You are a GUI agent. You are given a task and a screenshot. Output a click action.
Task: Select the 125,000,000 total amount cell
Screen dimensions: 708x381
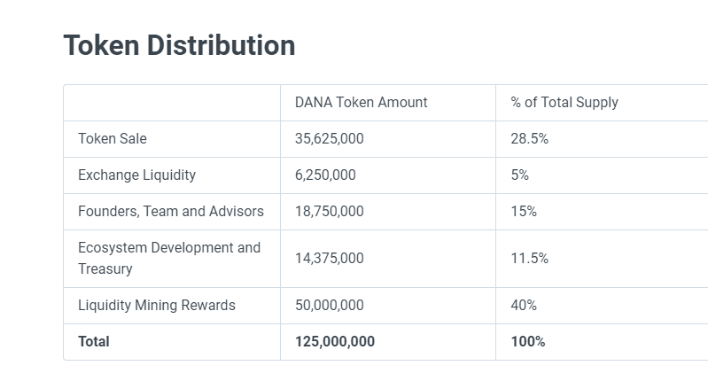tap(334, 342)
